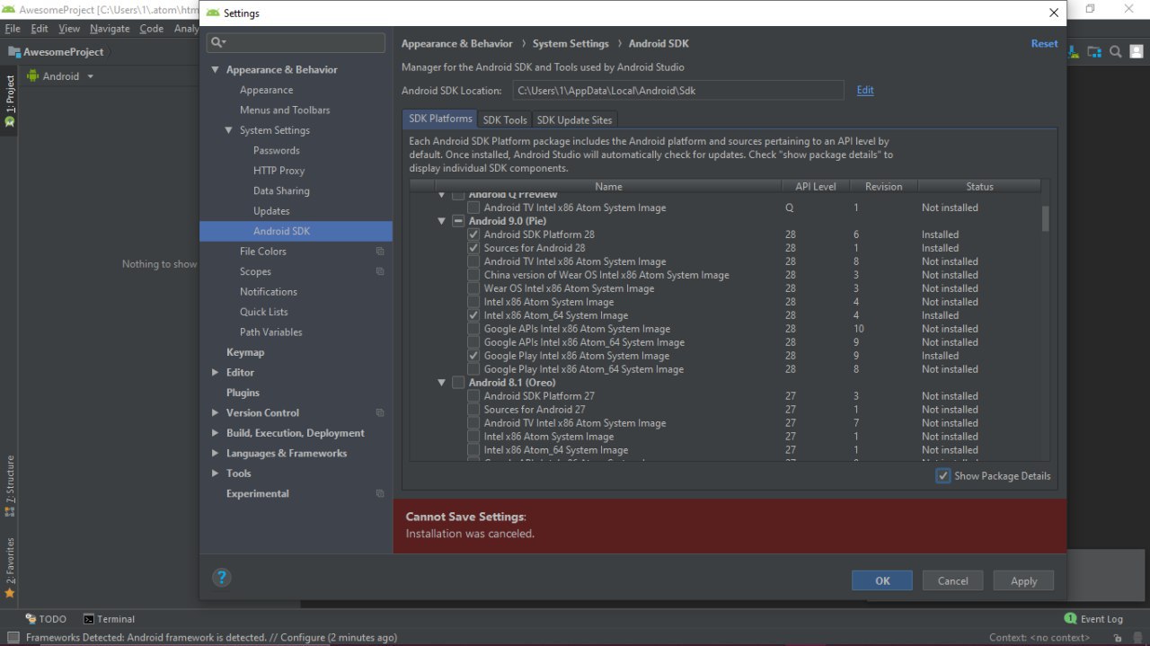Click the user account avatar icon in main toolbar
Viewport: 1150px width, 646px height.
coord(1136,52)
